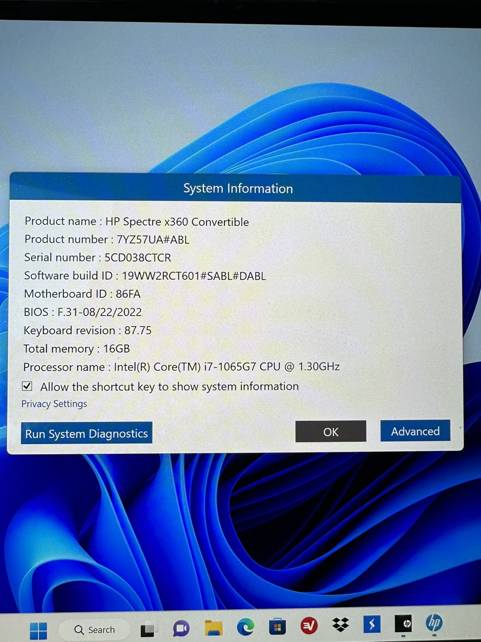Launch Microsoft Edge browser

point(245,627)
